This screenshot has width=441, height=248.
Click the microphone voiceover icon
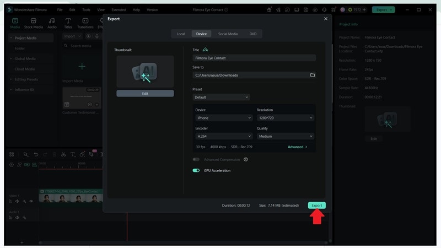[97, 36]
